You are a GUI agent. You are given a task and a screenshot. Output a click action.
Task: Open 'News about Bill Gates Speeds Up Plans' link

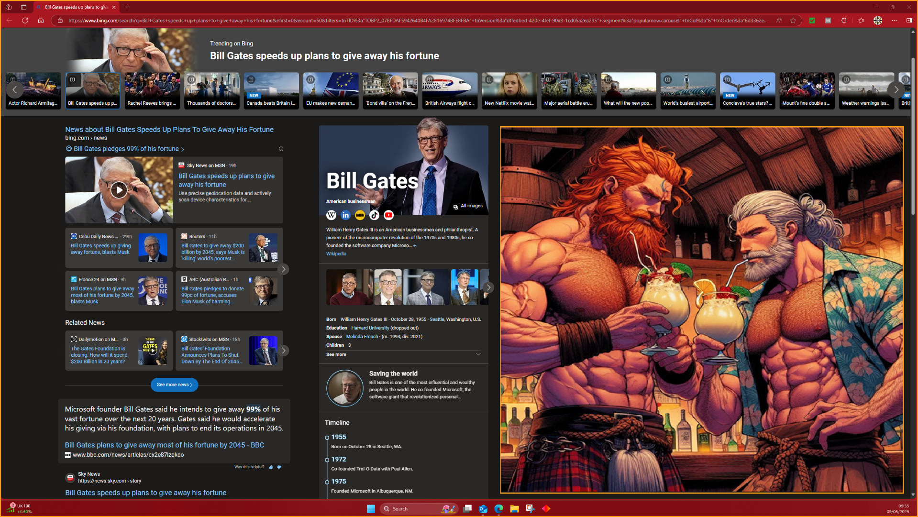pyautogui.click(x=169, y=130)
